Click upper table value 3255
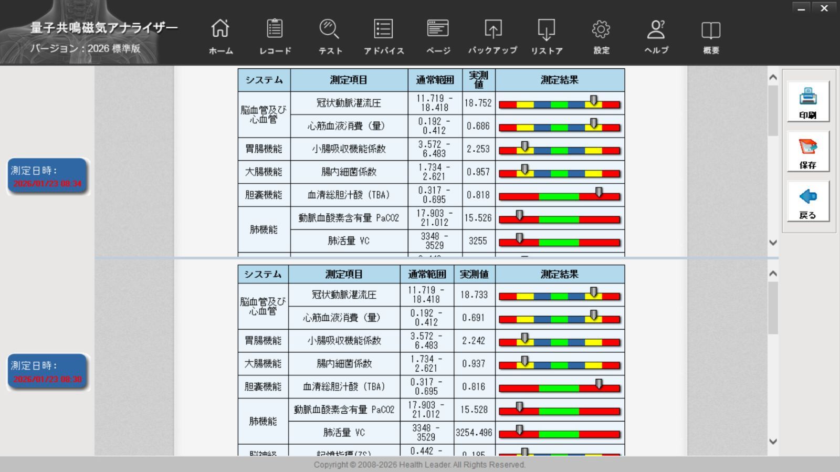The width and height of the screenshot is (840, 472). (478, 241)
